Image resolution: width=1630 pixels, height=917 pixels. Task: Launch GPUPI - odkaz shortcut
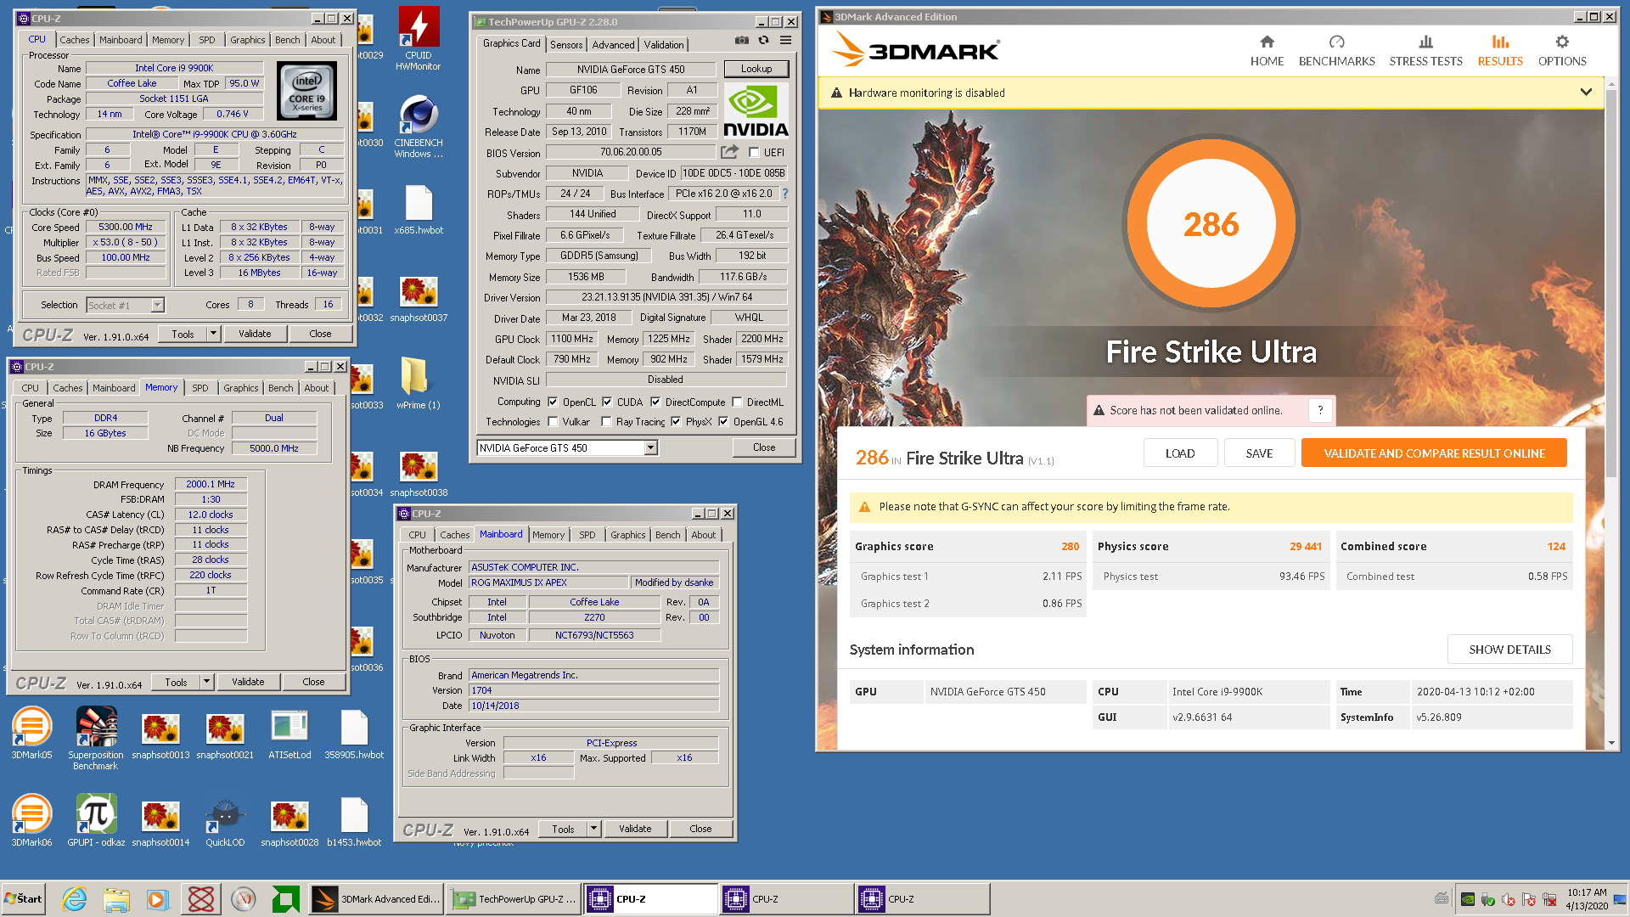[96, 820]
